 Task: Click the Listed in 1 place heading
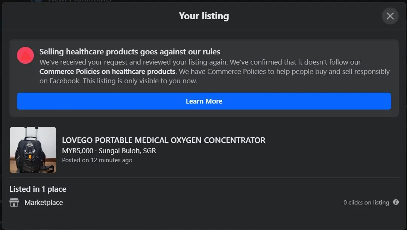[x=38, y=189]
